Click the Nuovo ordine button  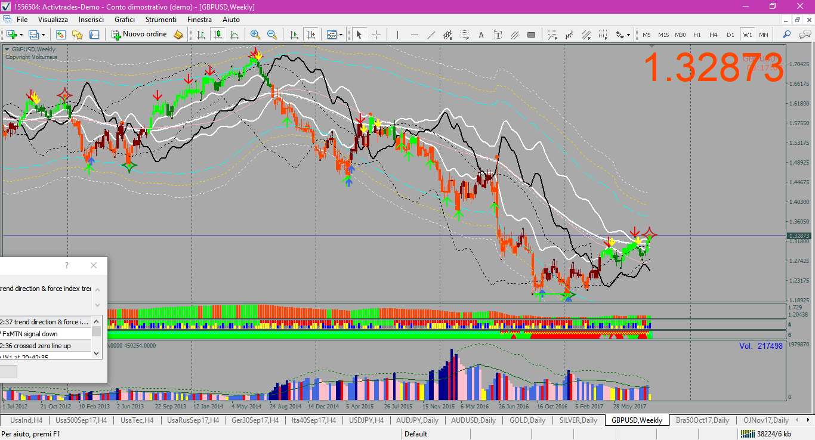[x=140, y=35]
